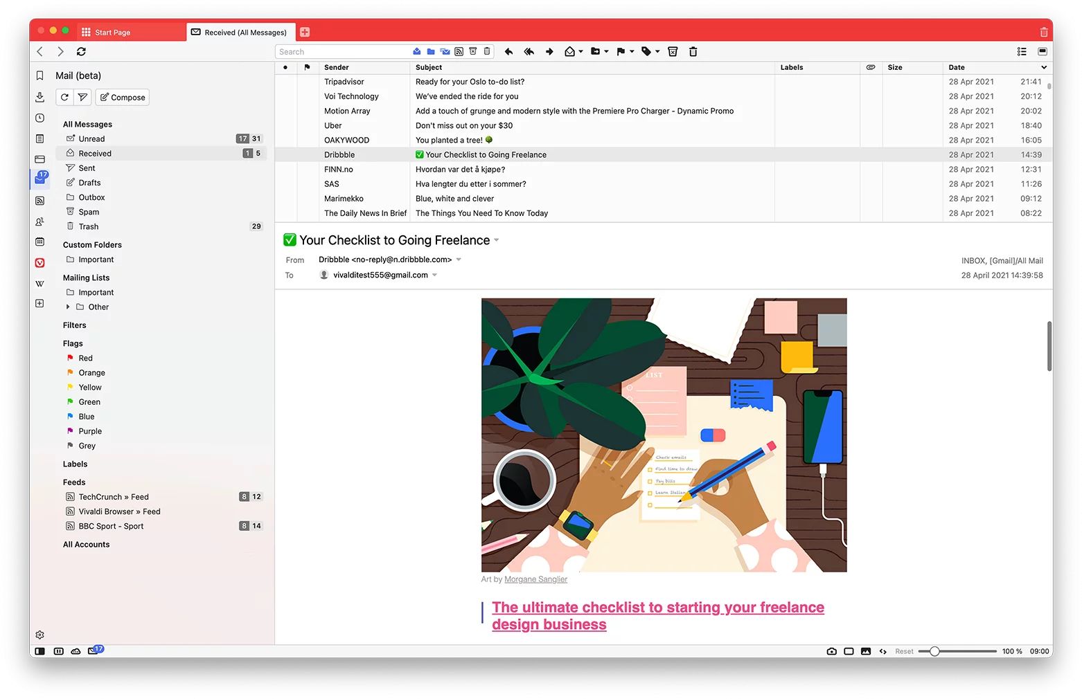
Task: Add a new web panel
Action: pyautogui.click(x=39, y=303)
